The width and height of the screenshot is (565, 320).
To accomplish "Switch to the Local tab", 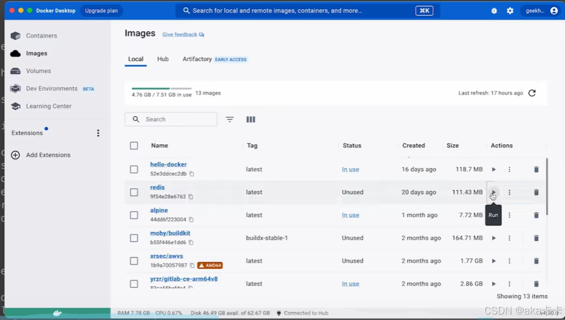I will pos(136,59).
